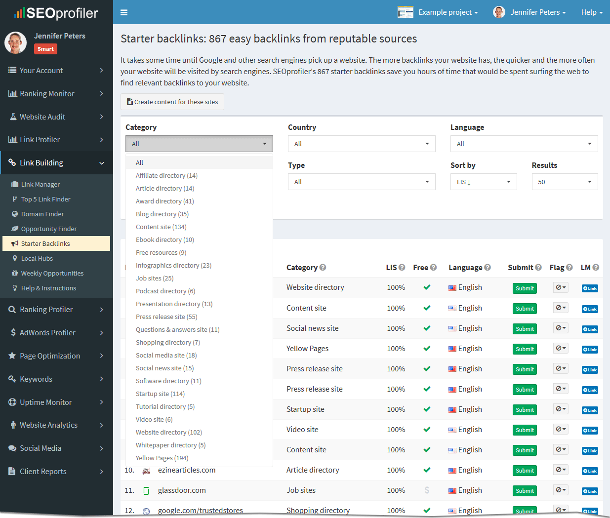Click Link icon in Startup site row
The width and height of the screenshot is (610, 518).
[590, 410]
